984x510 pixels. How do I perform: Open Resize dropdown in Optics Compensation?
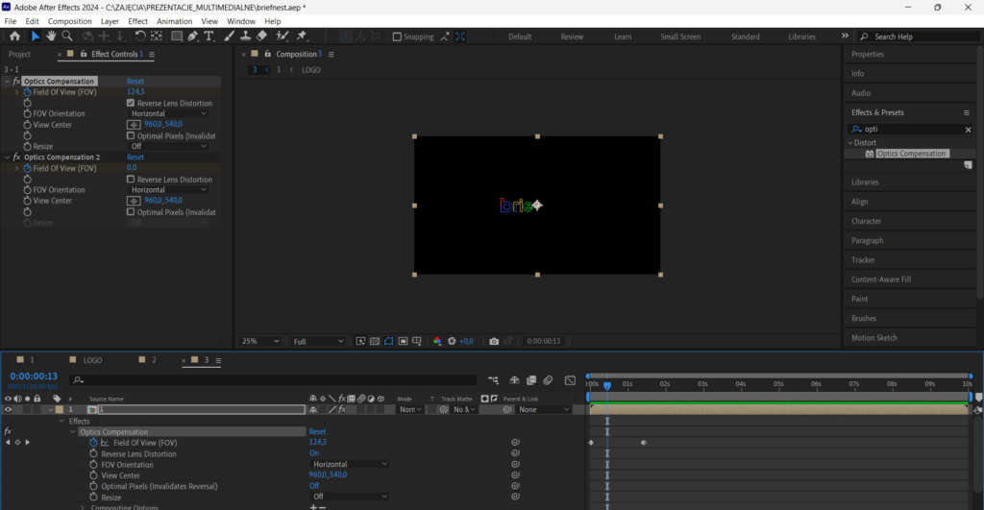pos(168,146)
